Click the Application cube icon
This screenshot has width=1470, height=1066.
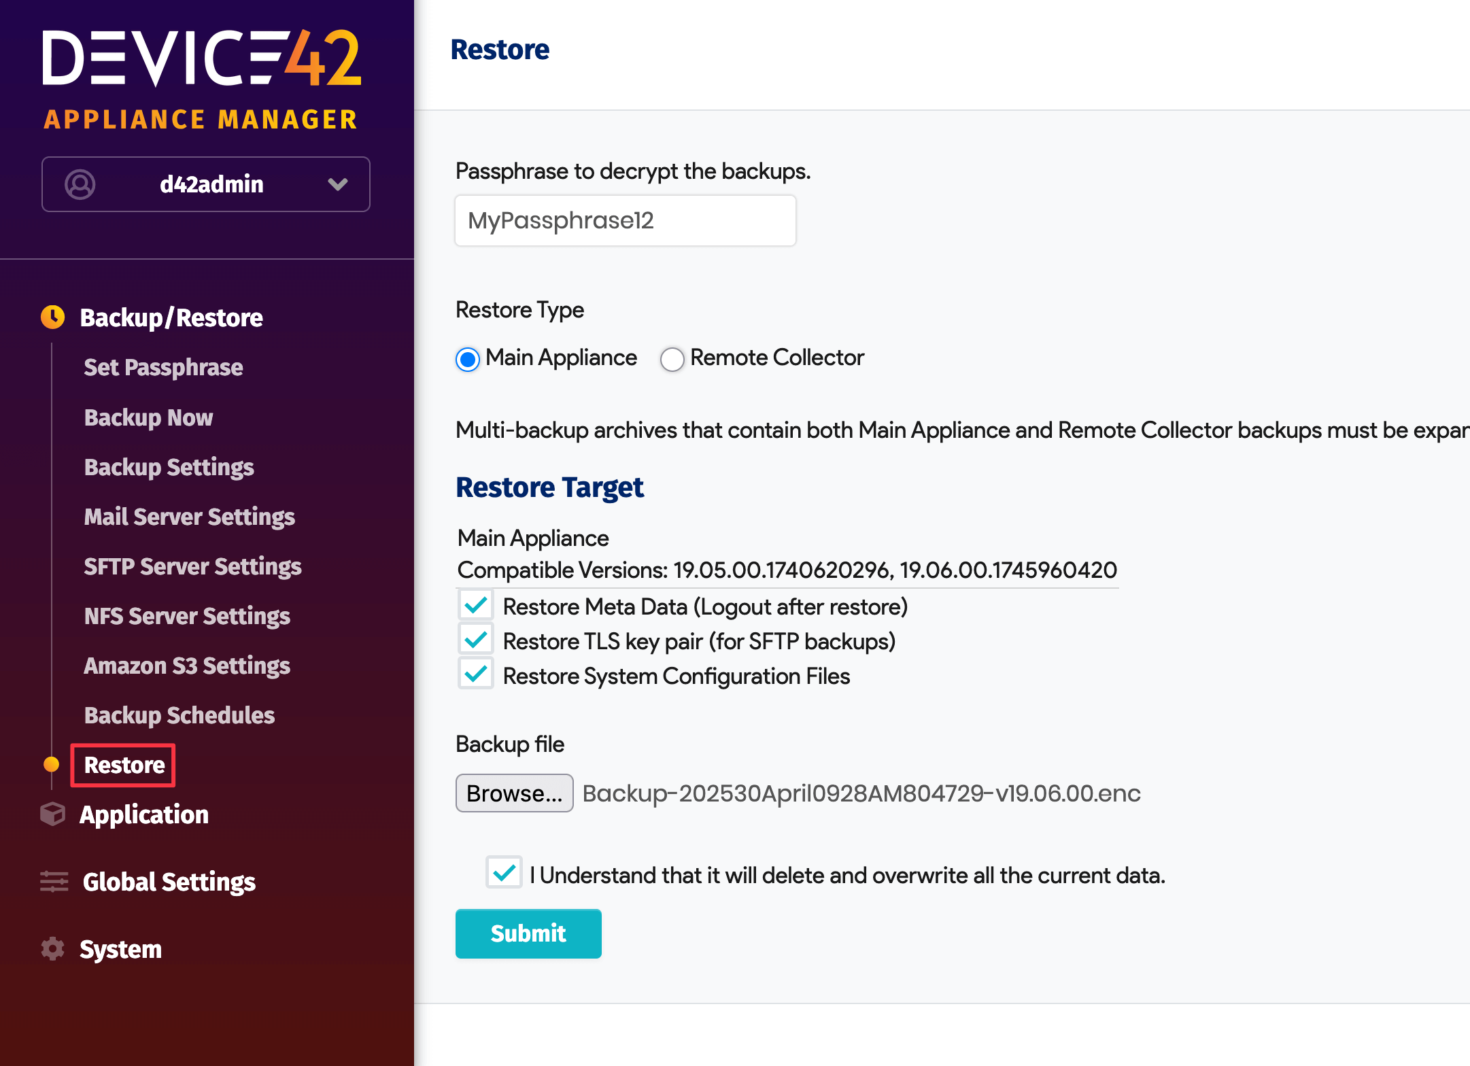(x=53, y=814)
